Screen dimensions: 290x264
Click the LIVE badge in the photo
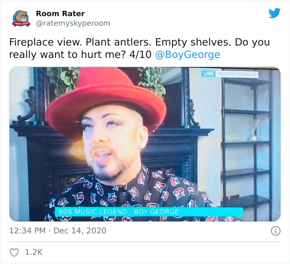coord(208,74)
